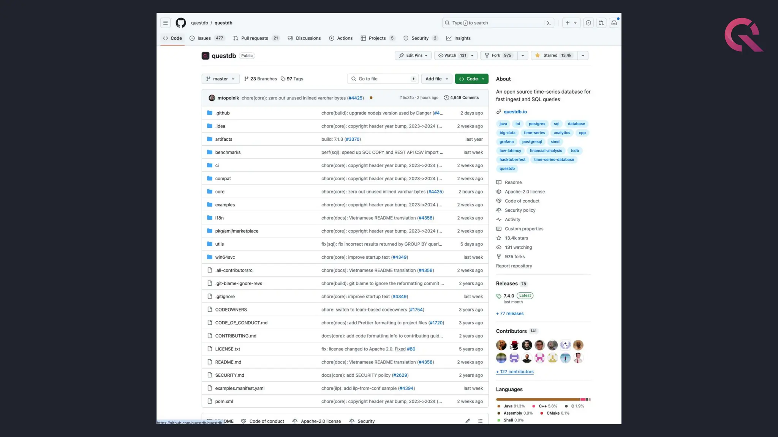Click the Java segment of languages bar
Image resolution: width=778 pixels, height=437 pixels.
pyautogui.click(x=537, y=399)
